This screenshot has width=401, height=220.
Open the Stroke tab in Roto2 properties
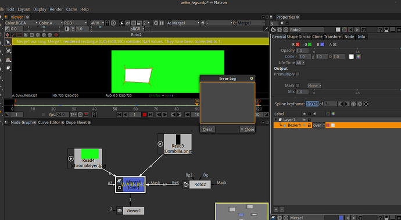[305, 37]
